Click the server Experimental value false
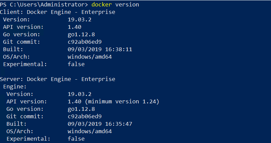 (76, 139)
